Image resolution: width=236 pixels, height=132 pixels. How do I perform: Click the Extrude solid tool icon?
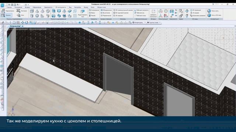coord(53,11)
